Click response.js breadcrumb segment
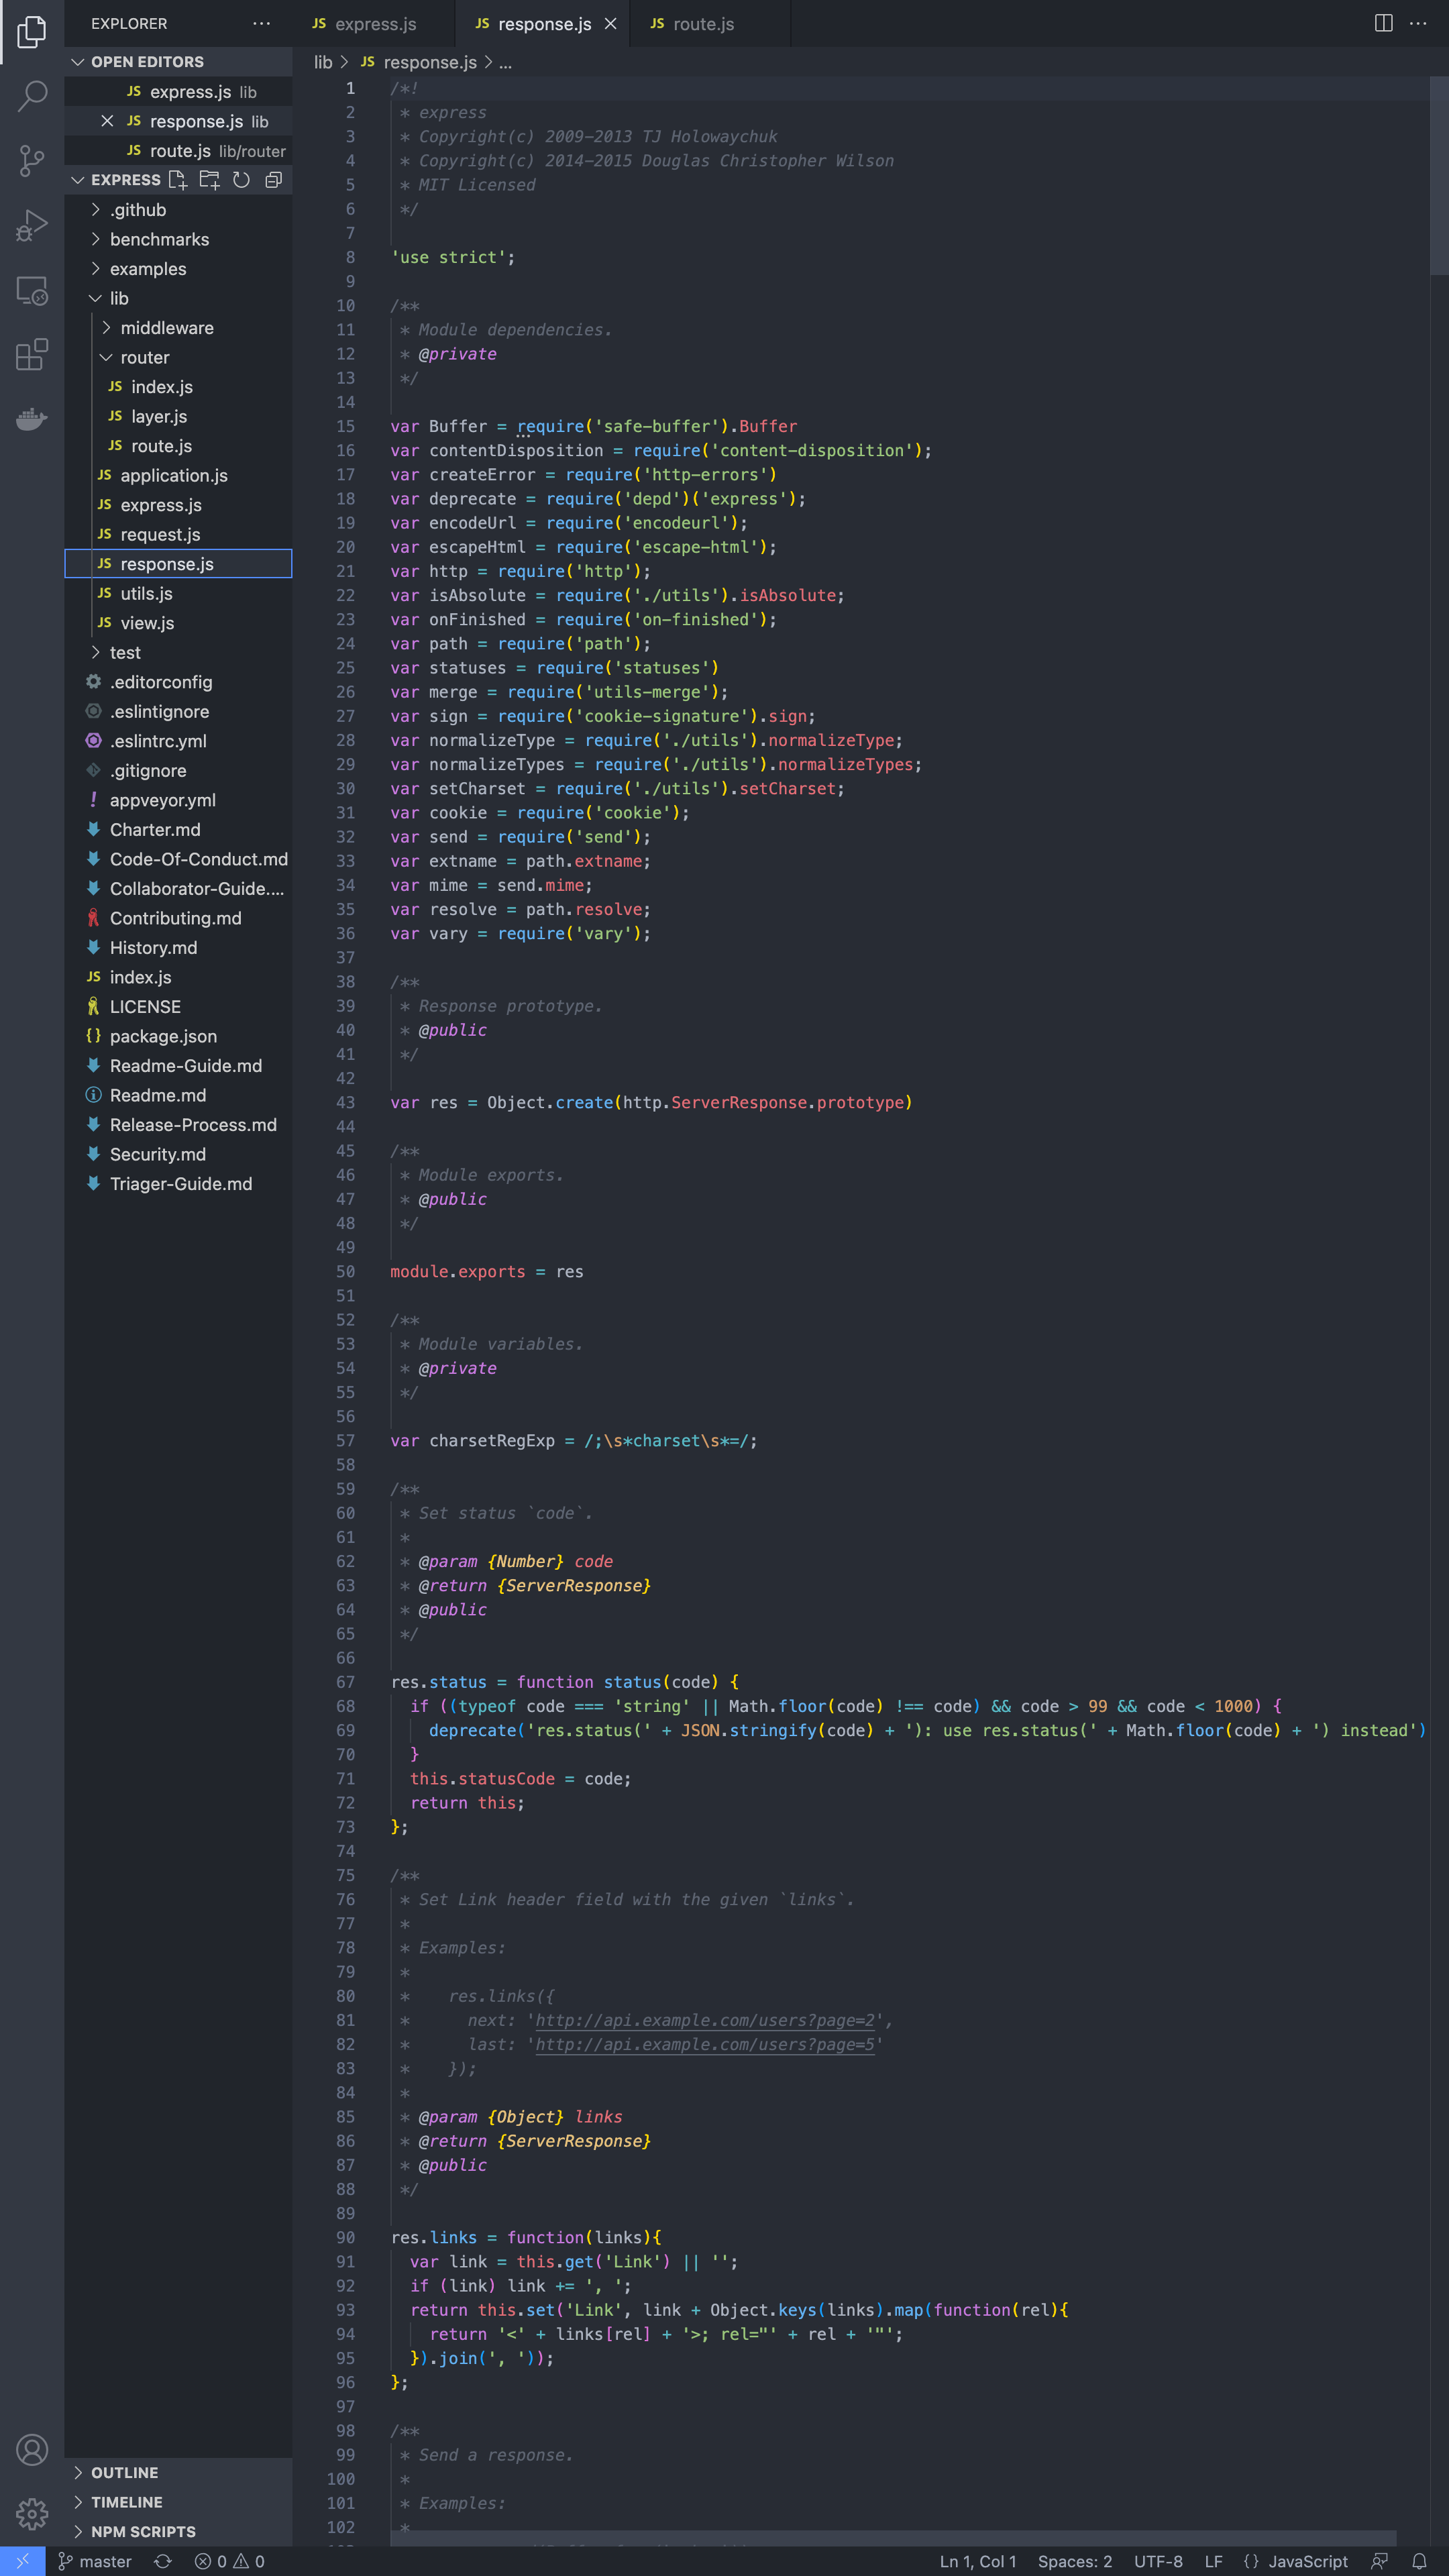1449x2576 pixels. pos(419,62)
